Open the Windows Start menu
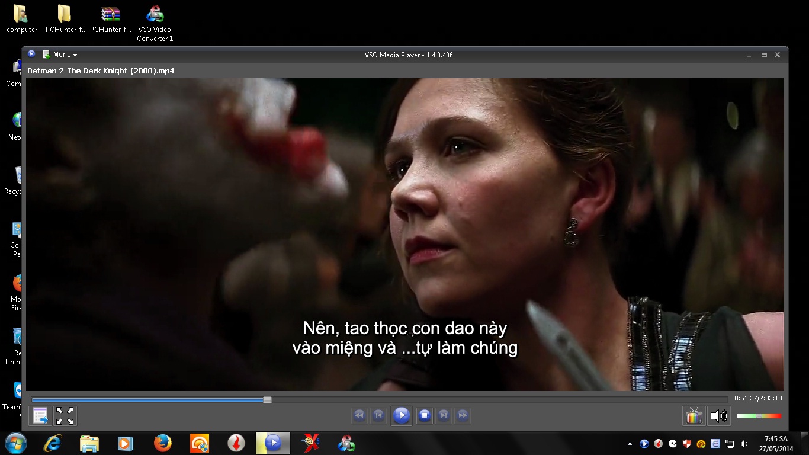Image resolution: width=809 pixels, height=455 pixels. click(15, 443)
